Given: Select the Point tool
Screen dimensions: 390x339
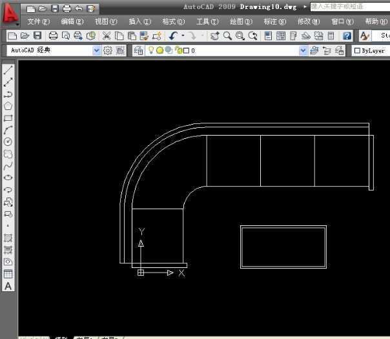Looking at the screenshot, I should tap(8, 226).
